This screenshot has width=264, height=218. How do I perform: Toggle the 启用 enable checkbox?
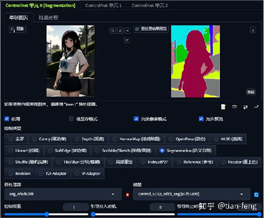tap(7, 119)
